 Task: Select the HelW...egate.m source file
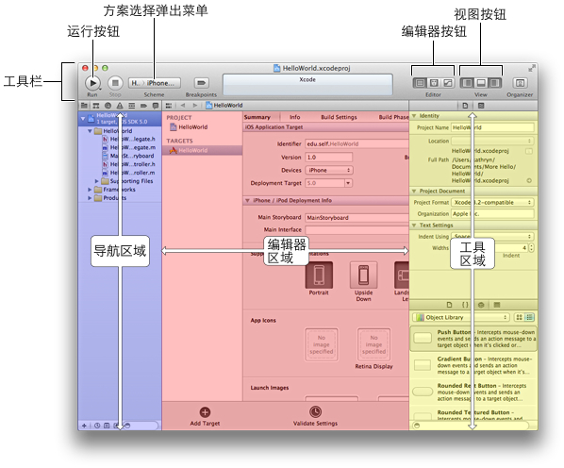tap(129, 147)
